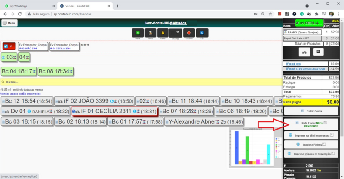Viewport: 344px width, 179px height.
Task: Open closed sale iF 02 JOÃO 3399
Action: coord(94,101)
